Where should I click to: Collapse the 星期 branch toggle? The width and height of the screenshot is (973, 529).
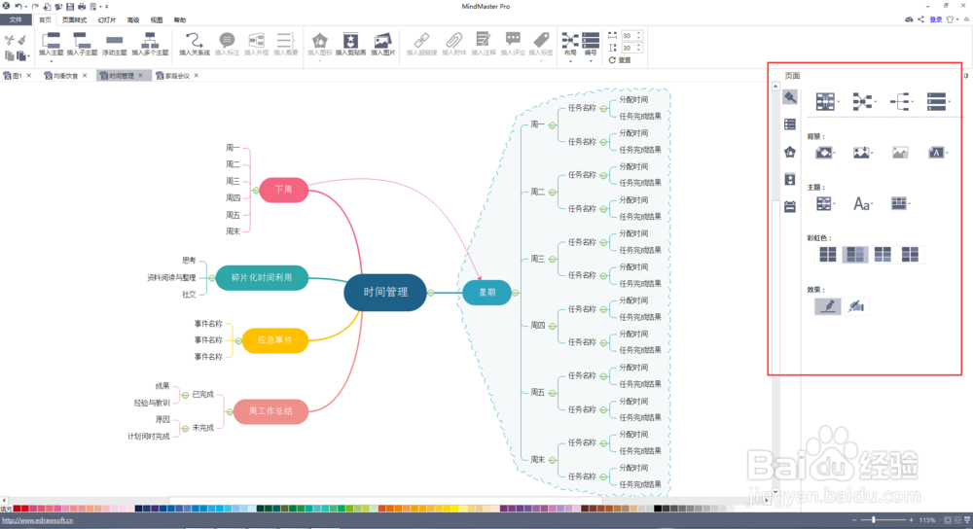pyautogui.click(x=515, y=293)
